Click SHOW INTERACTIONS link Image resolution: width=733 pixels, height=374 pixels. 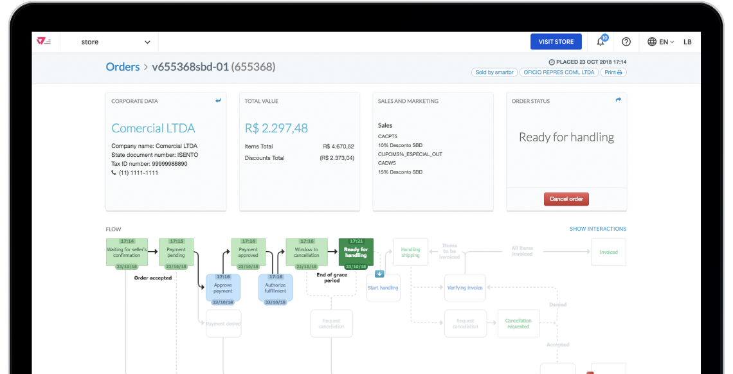(x=598, y=229)
